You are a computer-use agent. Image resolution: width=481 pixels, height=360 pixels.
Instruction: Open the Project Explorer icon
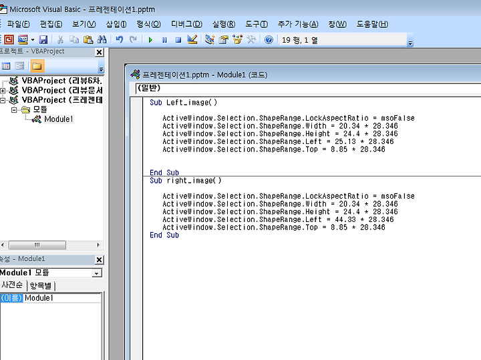210,39
